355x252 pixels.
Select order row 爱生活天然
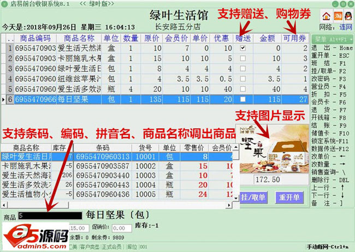pyautogui.click(x=155, y=48)
